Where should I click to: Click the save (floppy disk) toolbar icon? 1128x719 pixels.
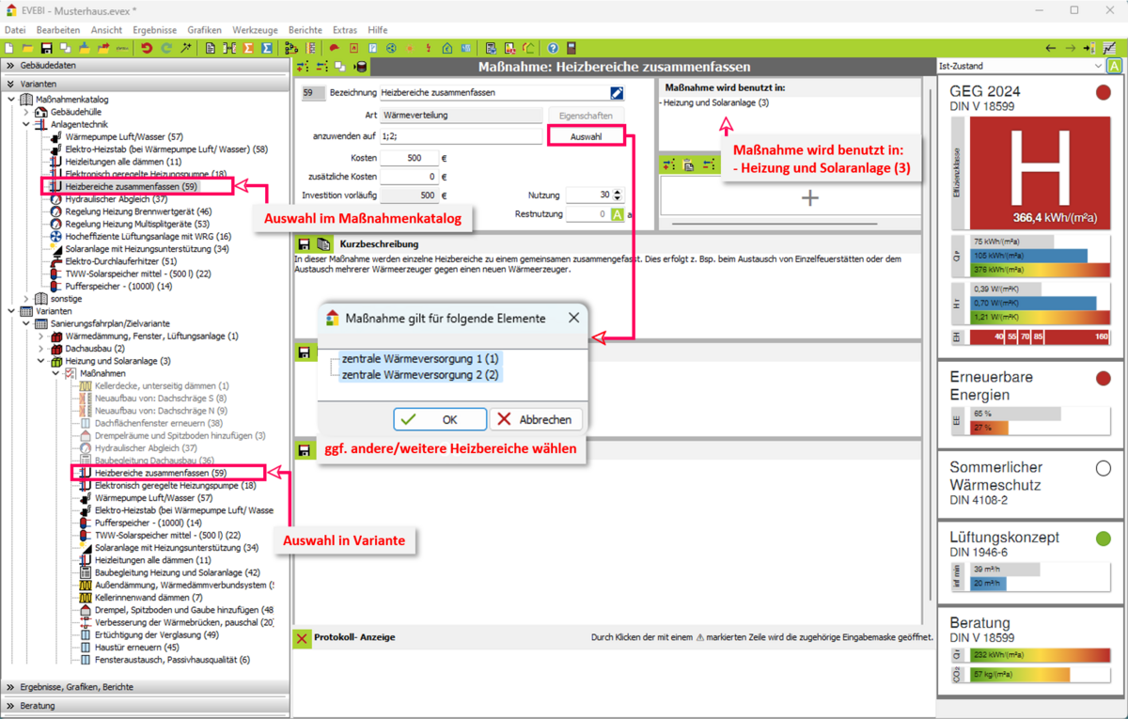46,48
